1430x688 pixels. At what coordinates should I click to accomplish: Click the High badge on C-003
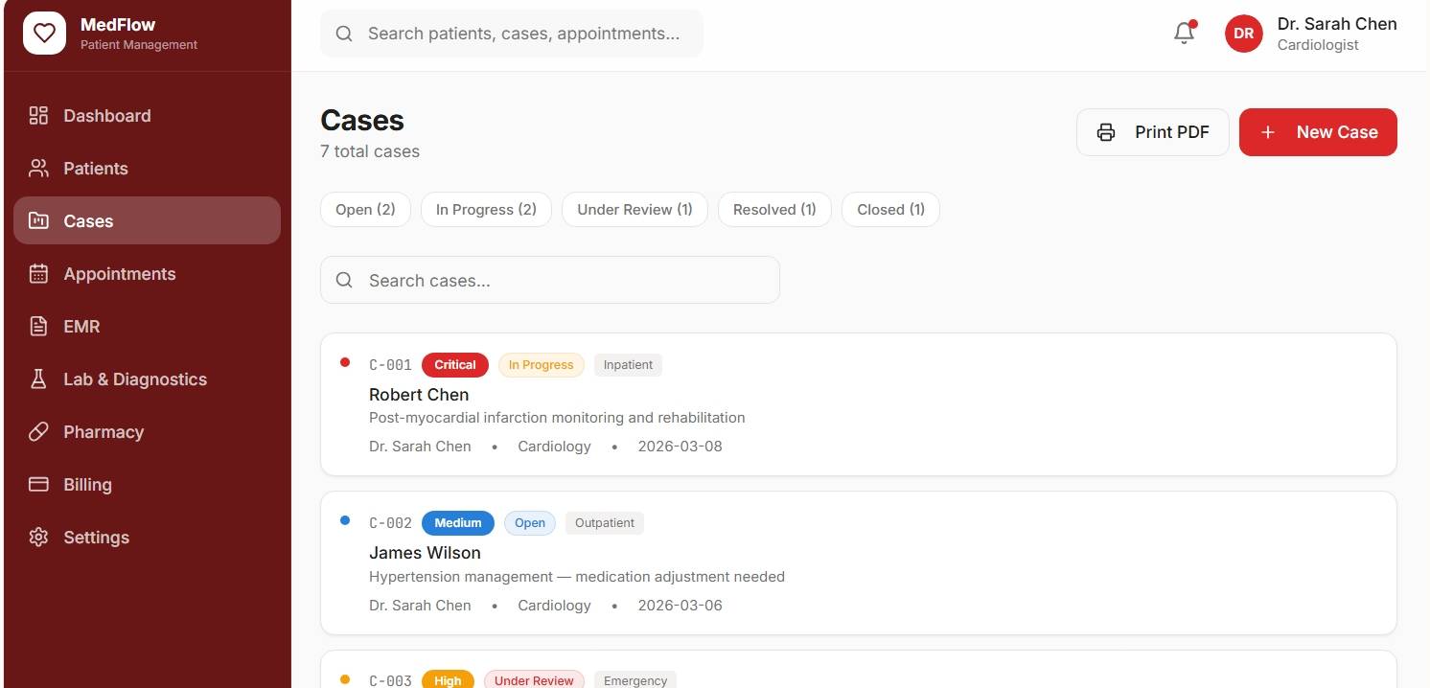(448, 679)
